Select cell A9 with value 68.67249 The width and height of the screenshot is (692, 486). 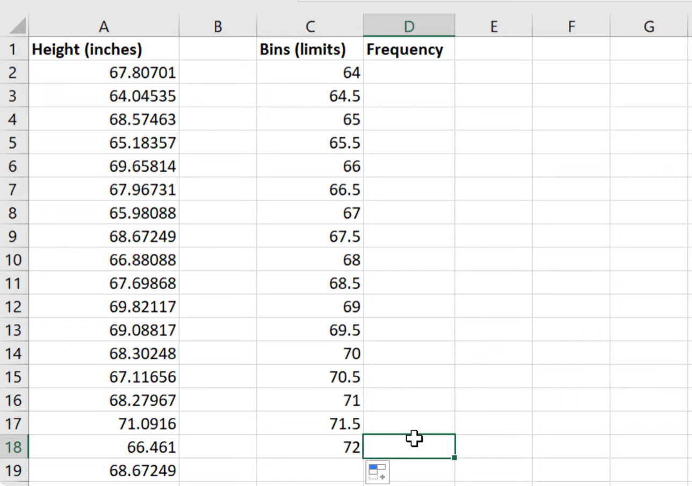(104, 237)
